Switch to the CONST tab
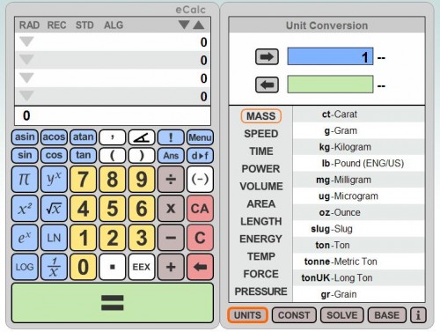The image size is (440, 332). click(294, 315)
